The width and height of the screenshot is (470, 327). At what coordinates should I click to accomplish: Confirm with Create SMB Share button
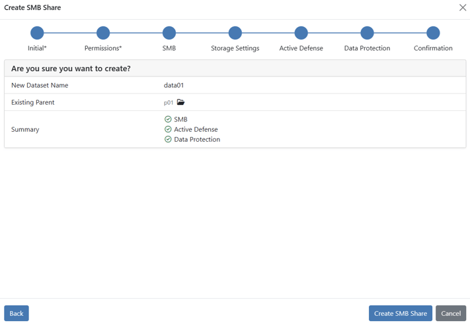click(x=400, y=313)
